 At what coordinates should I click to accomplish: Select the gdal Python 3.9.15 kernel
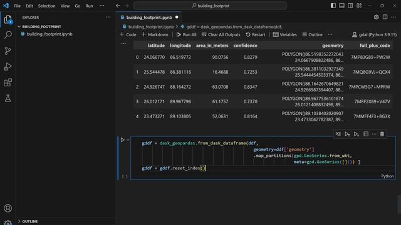(x=375, y=34)
